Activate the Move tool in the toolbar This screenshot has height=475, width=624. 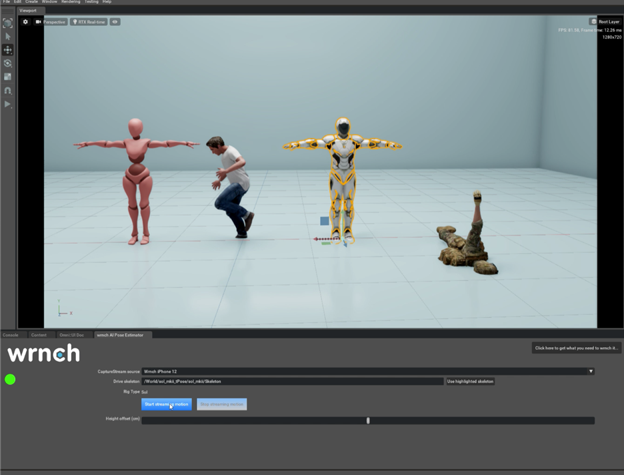click(x=8, y=50)
